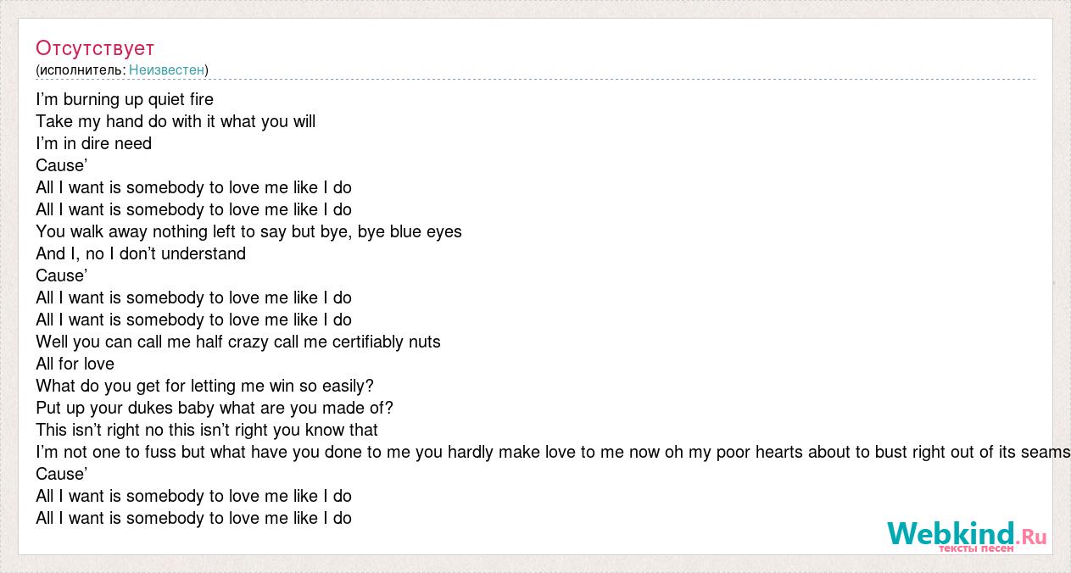Click the line 'And I, no I don't understand'
1071x573 pixels.
point(141,253)
